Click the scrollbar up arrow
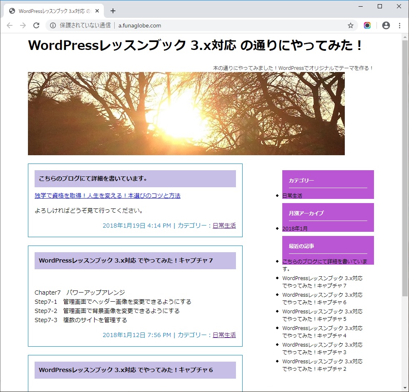This screenshot has width=409, height=392. click(x=405, y=37)
